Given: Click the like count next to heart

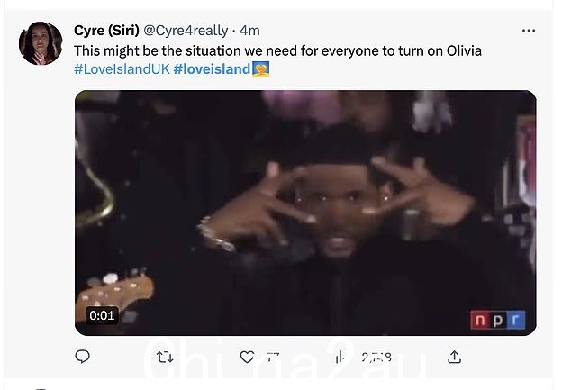Looking at the screenshot, I should (x=273, y=358).
